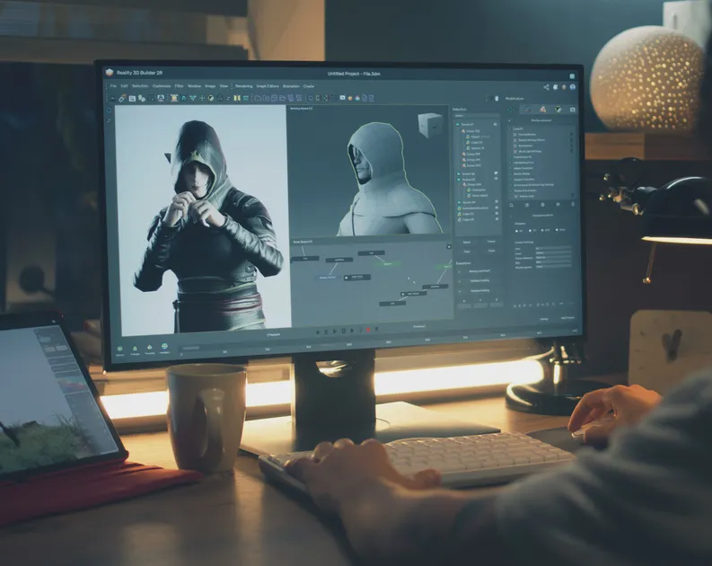Viewport: 712px width, 566px height.
Task: Click the share icon in title bar
Action: [546, 86]
